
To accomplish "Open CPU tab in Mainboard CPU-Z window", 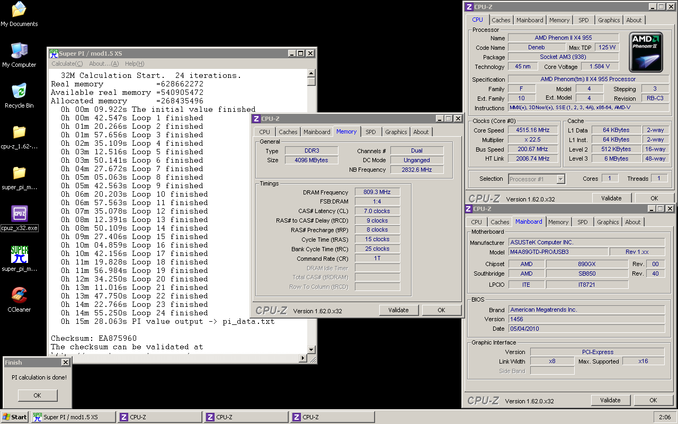I will coord(477,222).
